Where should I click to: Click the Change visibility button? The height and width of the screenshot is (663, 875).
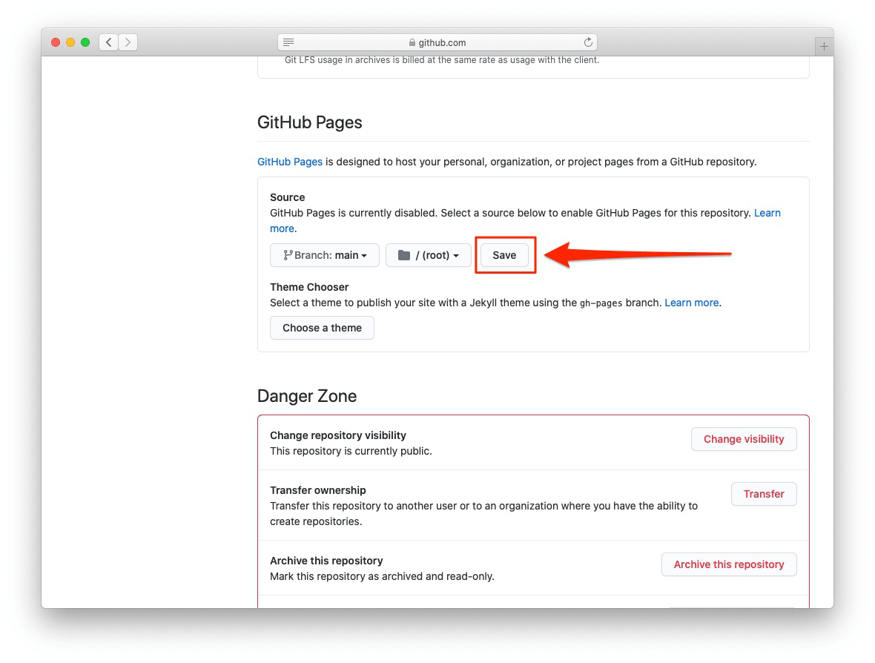[744, 439]
